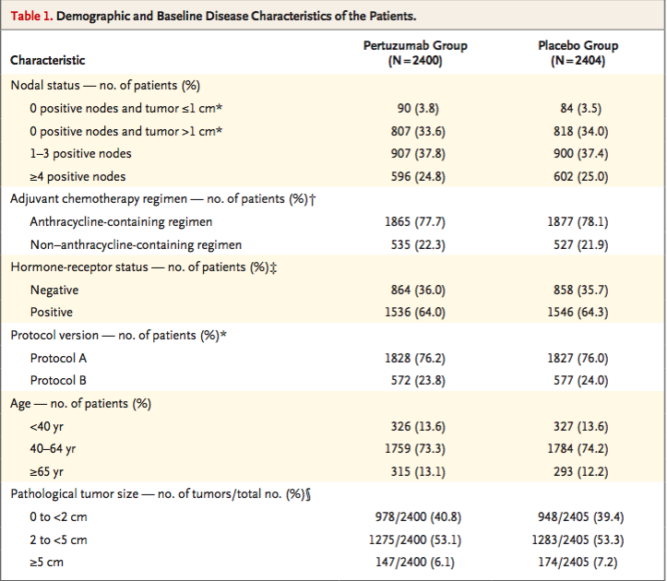Click the pertuzumab value '1536 (64.0)'
This screenshot has width=667, height=581.
point(415,313)
